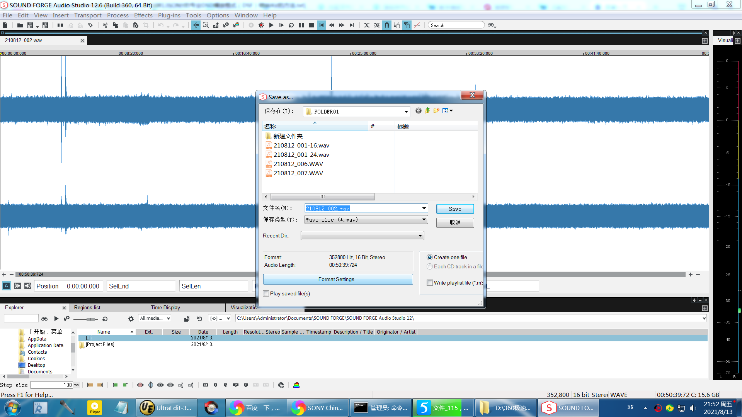Click the new folder icon in dialog
This screenshot has width=742, height=417.
click(x=436, y=111)
